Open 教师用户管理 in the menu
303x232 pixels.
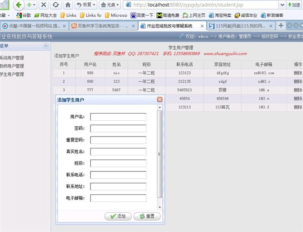pyautogui.click(x=12, y=66)
